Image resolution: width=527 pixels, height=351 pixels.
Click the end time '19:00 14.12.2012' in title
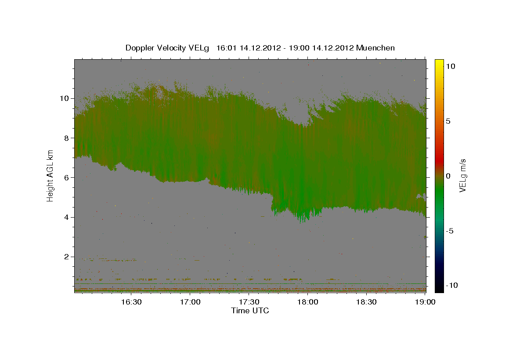pyautogui.click(x=321, y=48)
